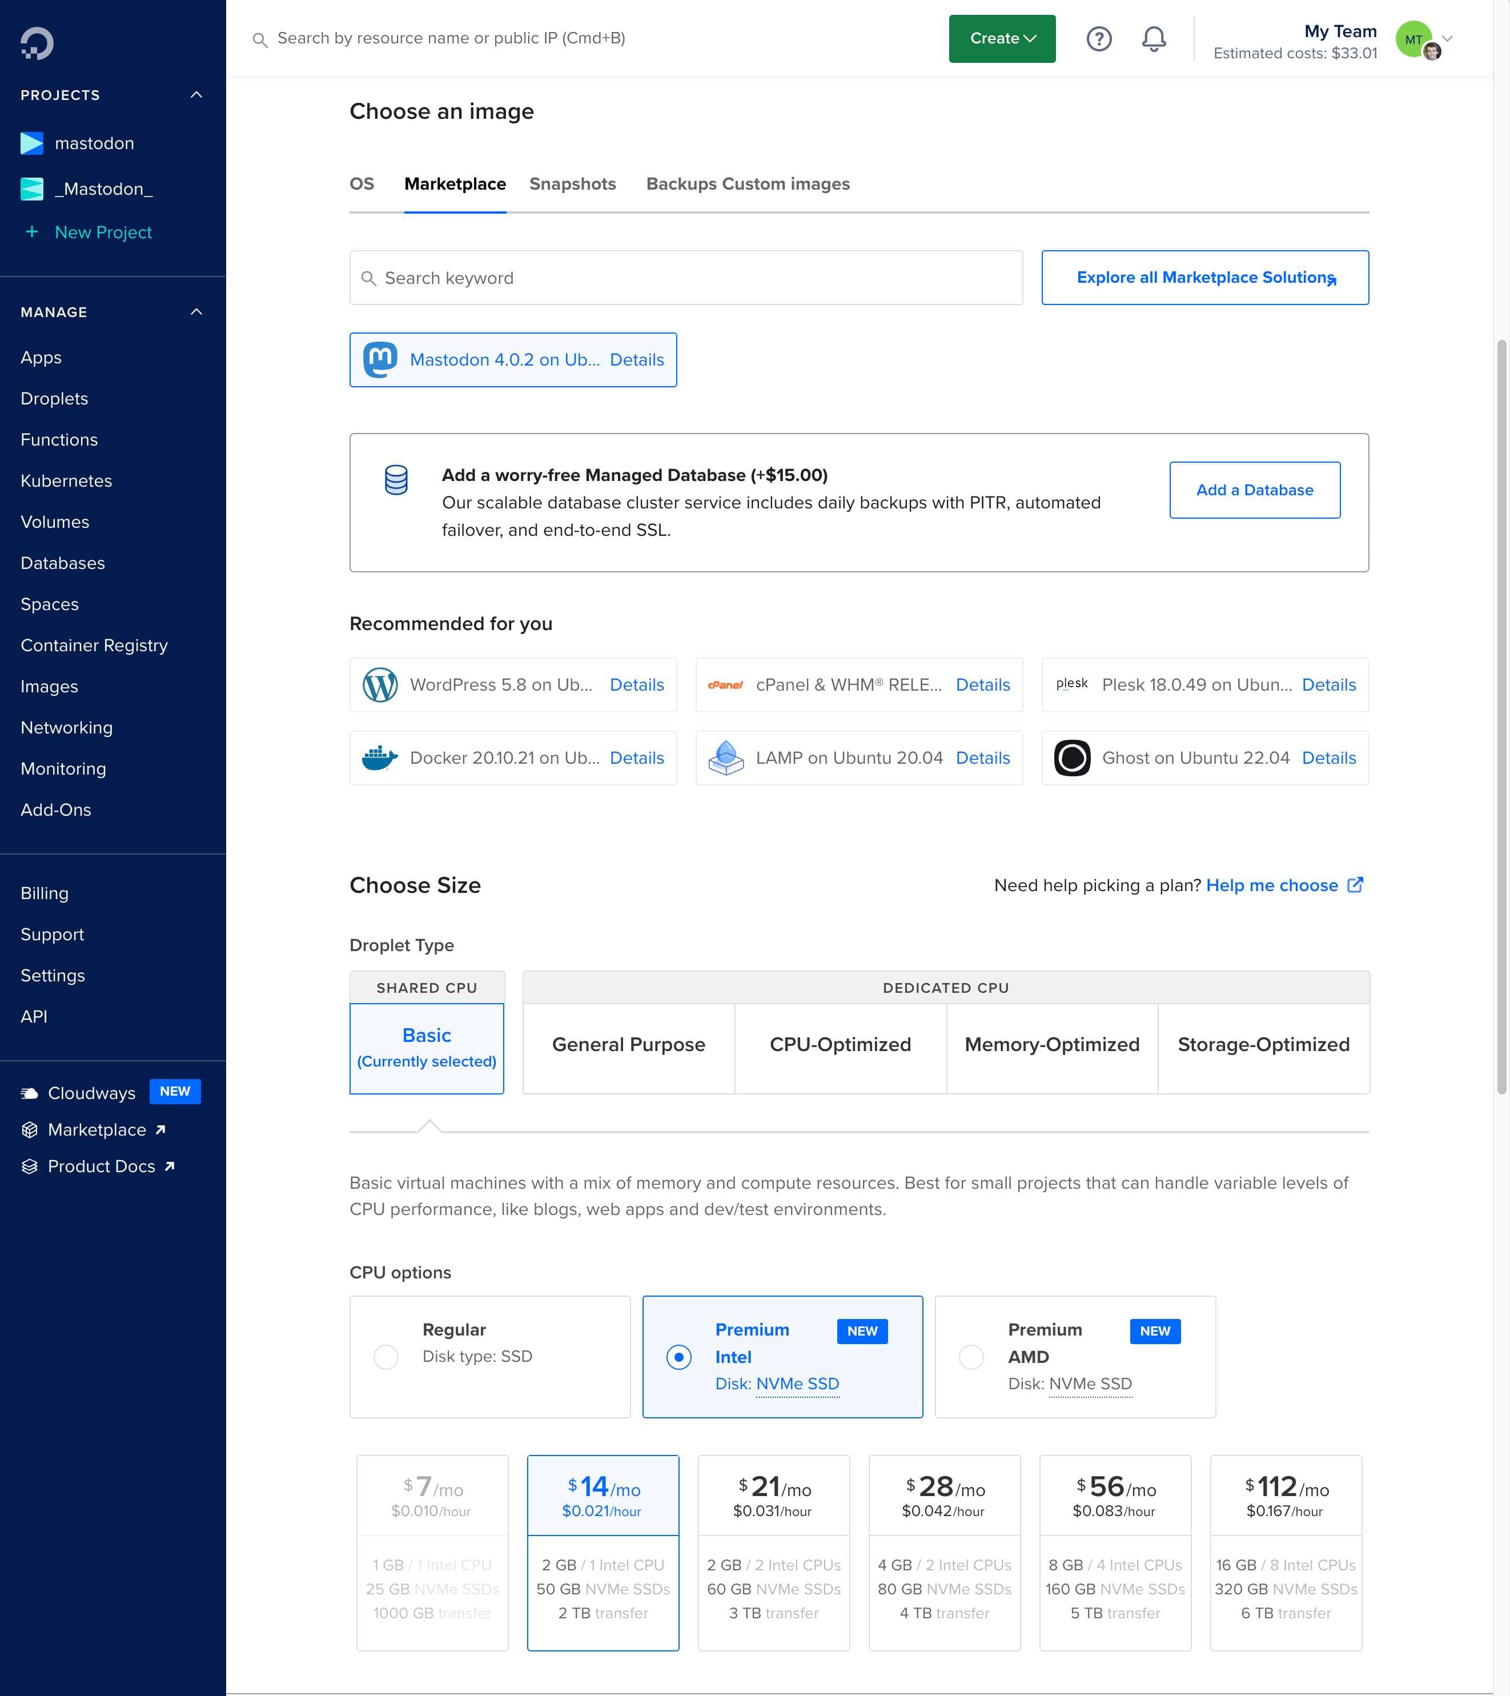Click the cPanel logo icon
Image resolution: width=1510 pixels, height=1696 pixels.
point(726,684)
